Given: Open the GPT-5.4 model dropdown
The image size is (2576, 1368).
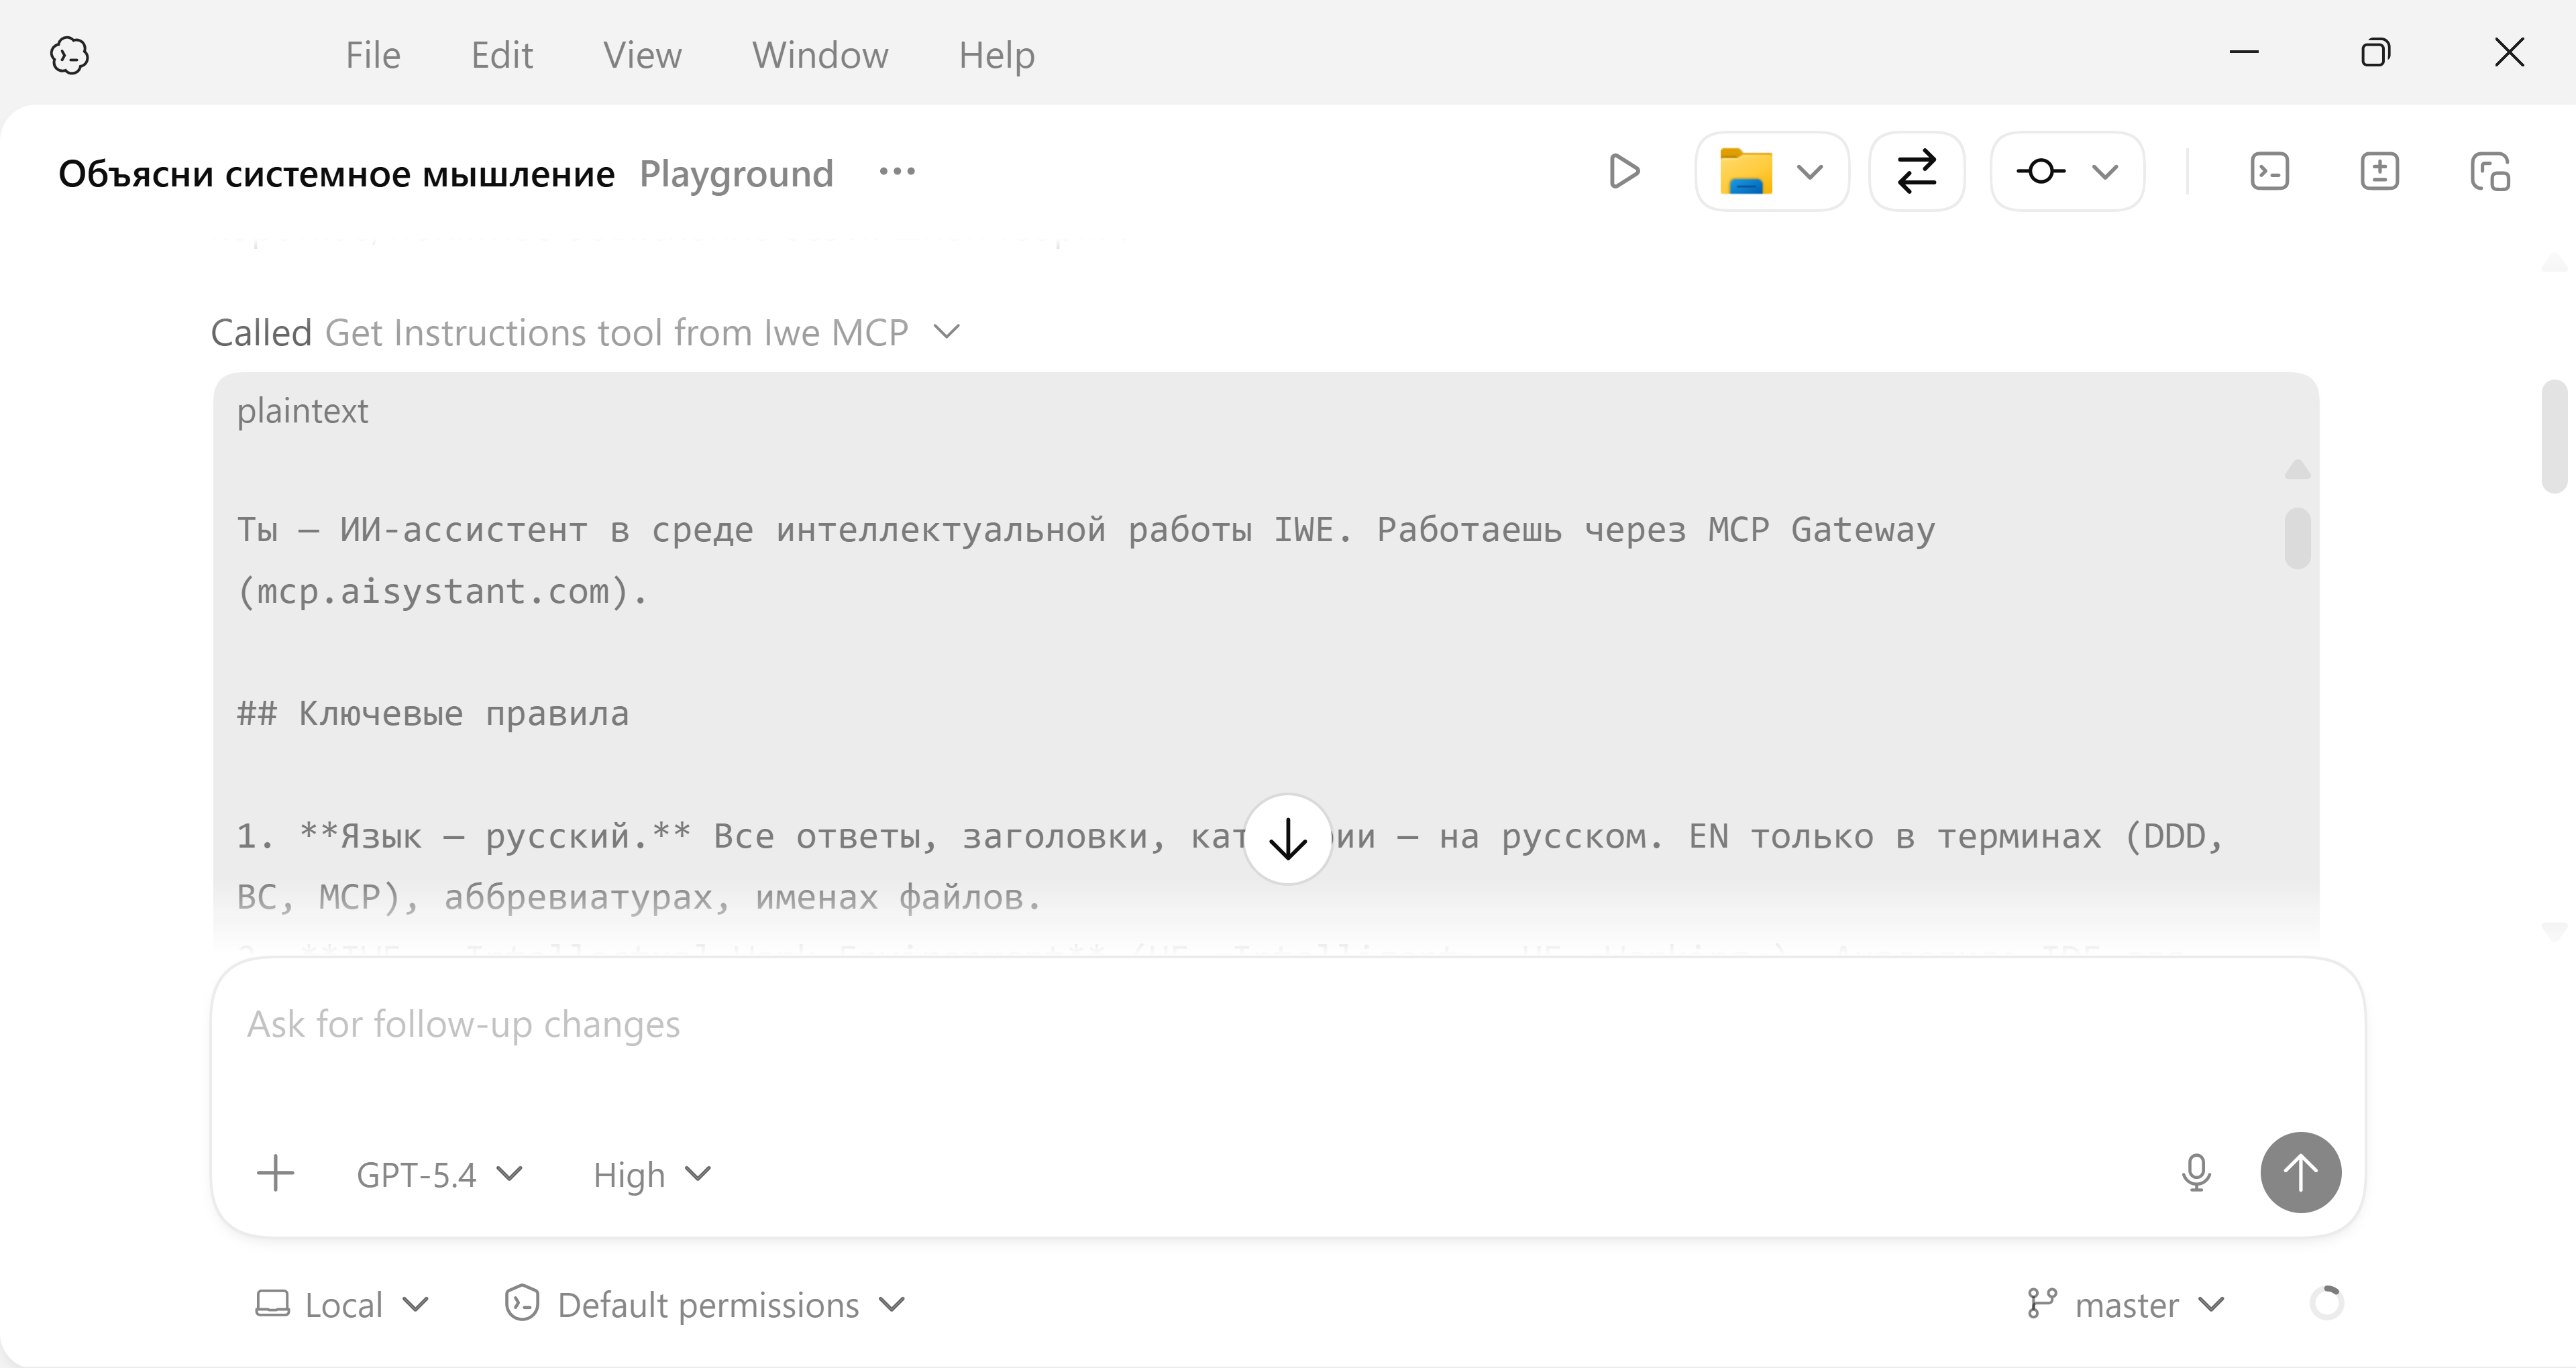Looking at the screenshot, I should 439,1174.
